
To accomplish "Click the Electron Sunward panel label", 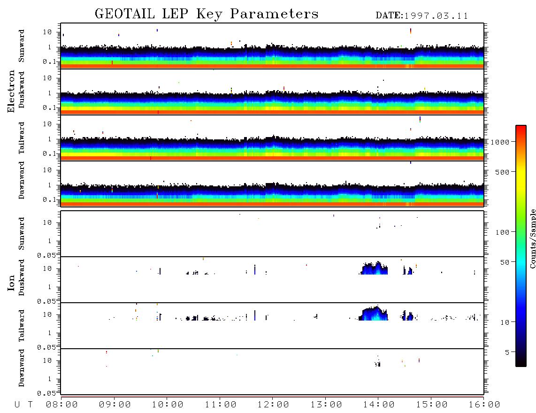I will pos(22,46).
